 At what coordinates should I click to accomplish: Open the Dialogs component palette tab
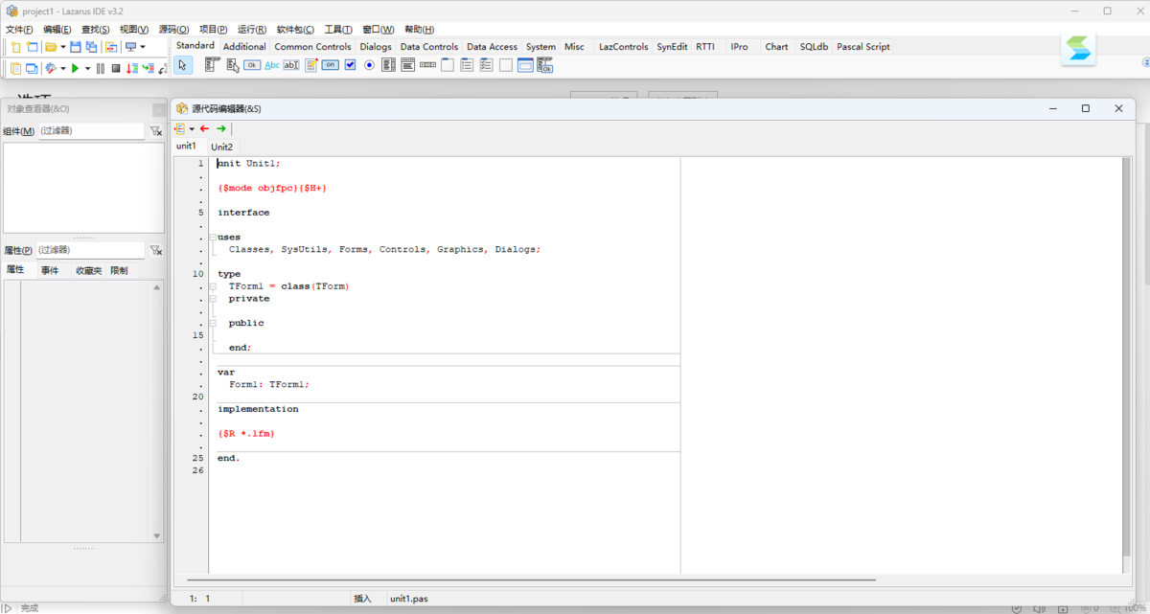[376, 46]
